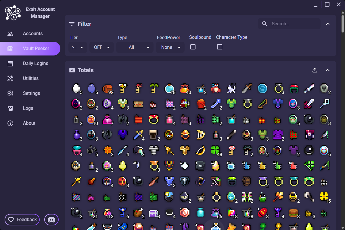Click the magnifier search icon
Screen dimensions: 345x230
[264, 24]
